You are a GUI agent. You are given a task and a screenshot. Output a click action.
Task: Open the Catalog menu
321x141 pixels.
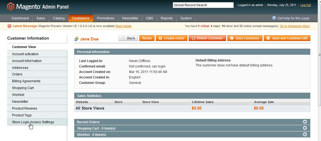point(59,18)
